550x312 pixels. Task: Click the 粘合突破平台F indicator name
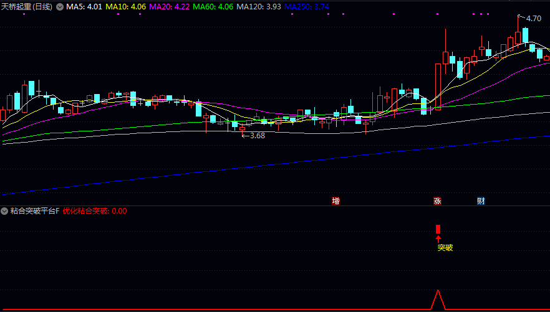[x=35, y=211]
